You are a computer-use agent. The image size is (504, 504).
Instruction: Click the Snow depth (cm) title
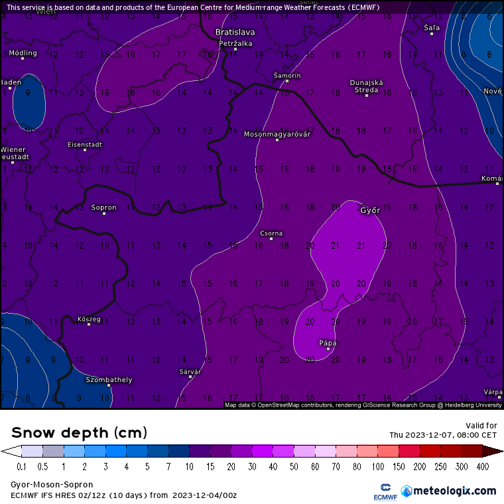[x=79, y=432]
